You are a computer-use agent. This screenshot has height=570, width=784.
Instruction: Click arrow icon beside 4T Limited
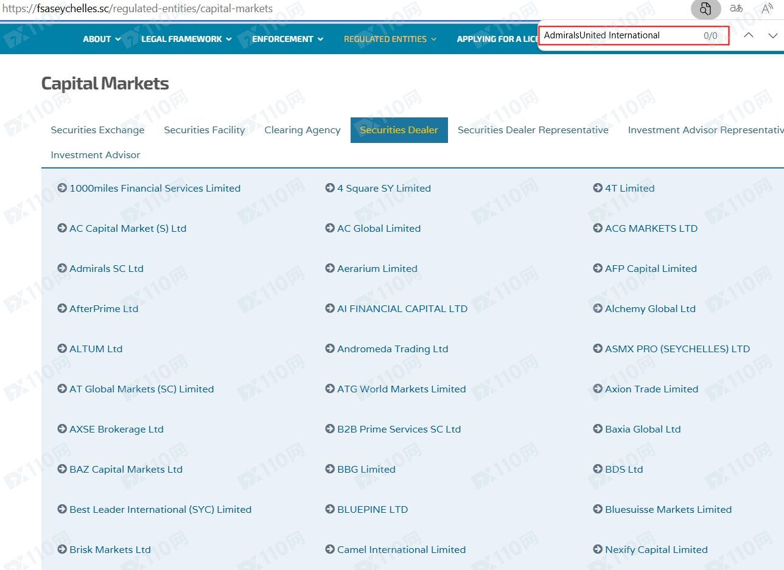click(598, 188)
